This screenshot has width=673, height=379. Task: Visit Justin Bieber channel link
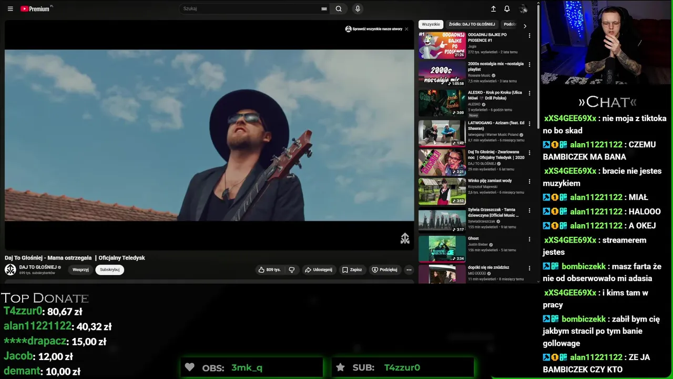point(478,244)
